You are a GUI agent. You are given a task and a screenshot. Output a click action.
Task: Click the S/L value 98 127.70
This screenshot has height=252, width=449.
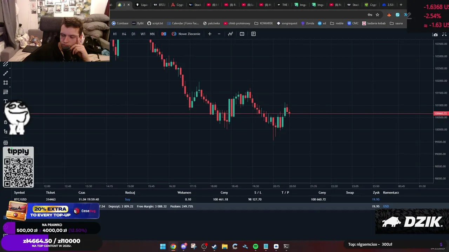(255, 199)
